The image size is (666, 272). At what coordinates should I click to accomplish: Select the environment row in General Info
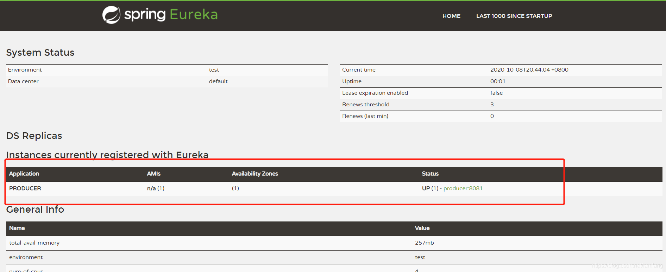(334, 257)
